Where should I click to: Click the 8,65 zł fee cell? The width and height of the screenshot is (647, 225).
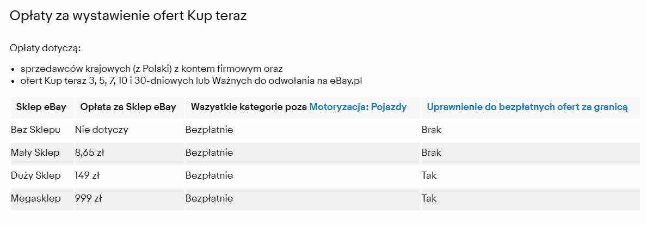(x=89, y=153)
